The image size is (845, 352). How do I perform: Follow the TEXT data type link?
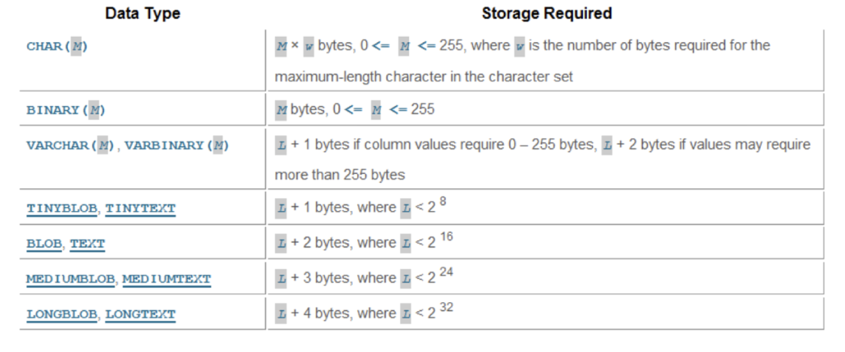[87, 244]
